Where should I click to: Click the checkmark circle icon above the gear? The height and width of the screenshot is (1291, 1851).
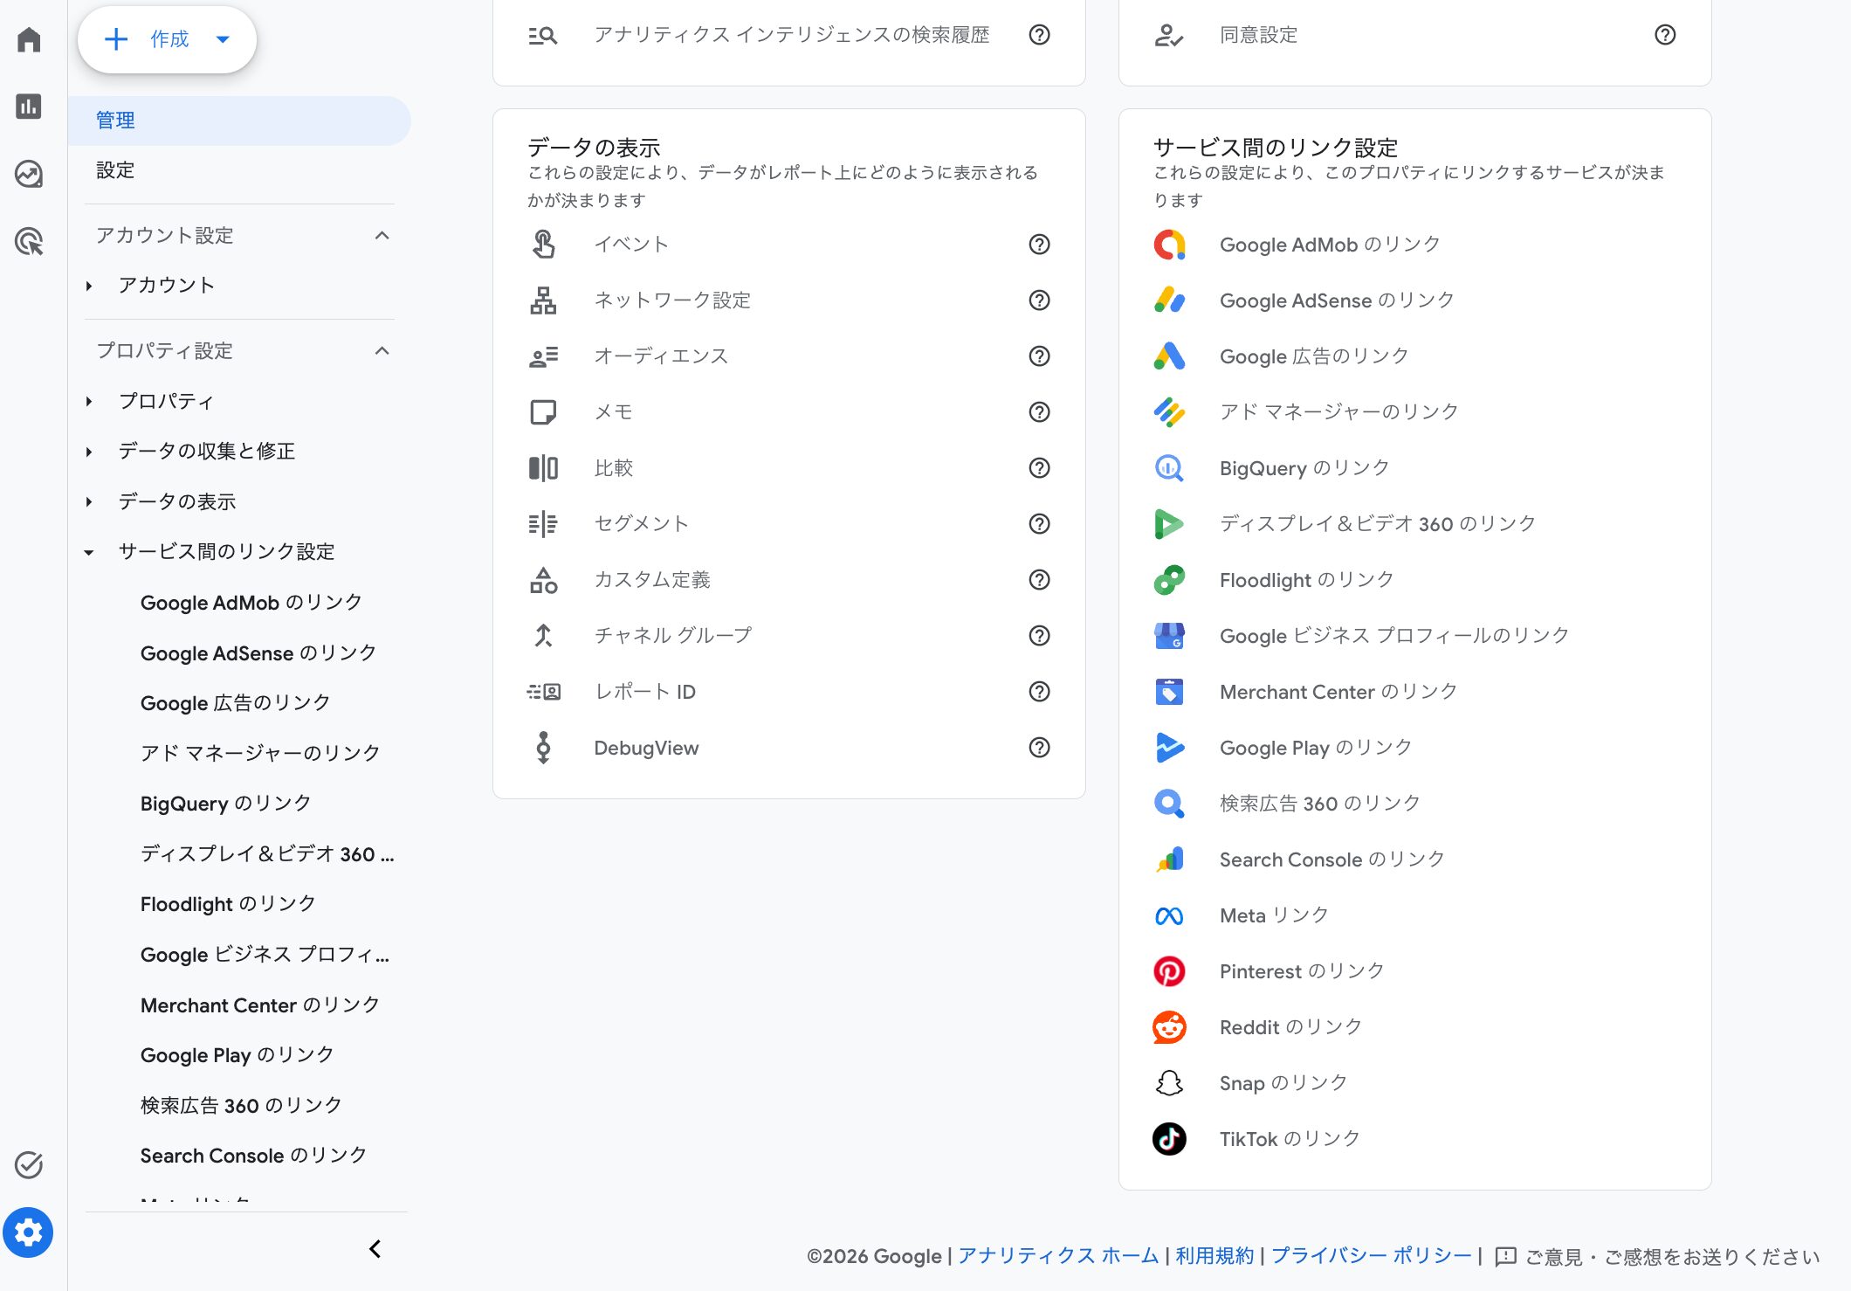[29, 1164]
